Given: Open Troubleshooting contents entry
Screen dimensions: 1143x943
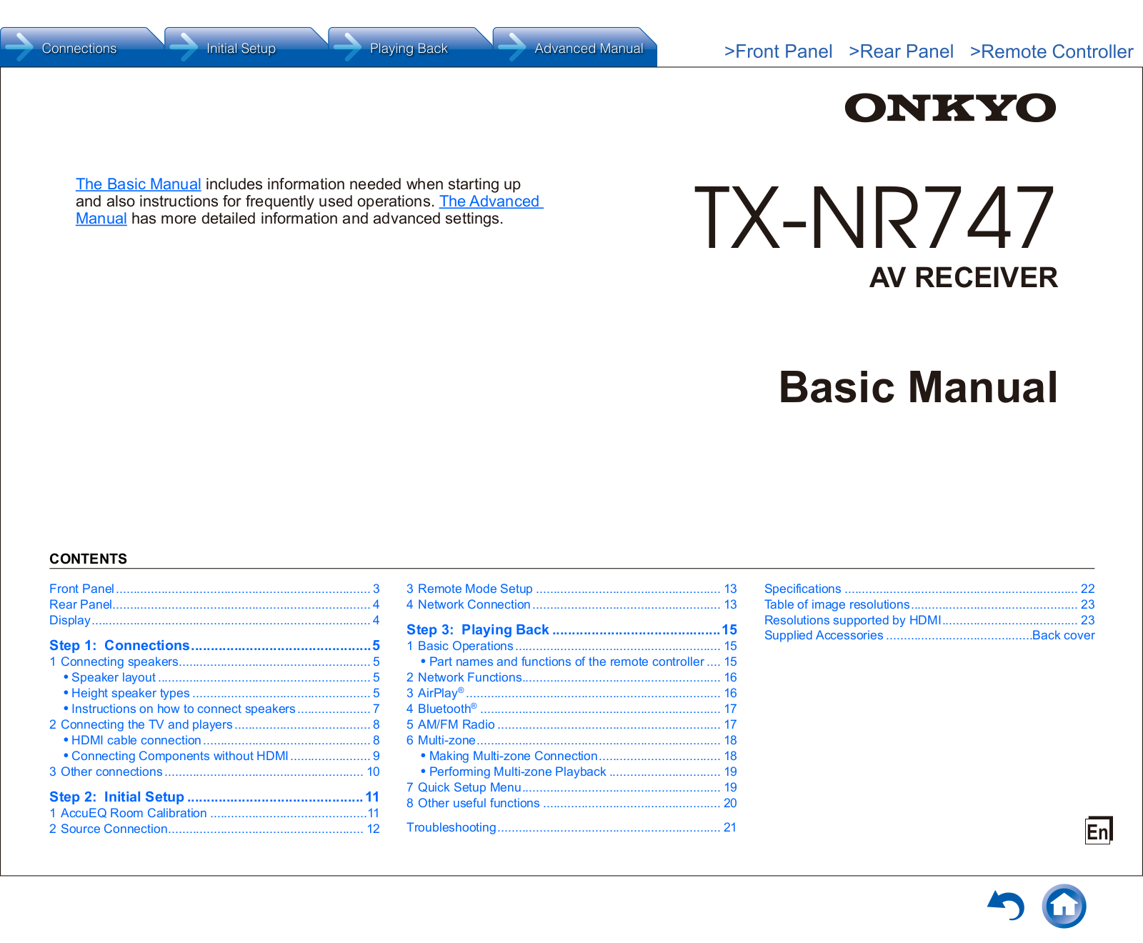Looking at the screenshot, I should click(571, 827).
